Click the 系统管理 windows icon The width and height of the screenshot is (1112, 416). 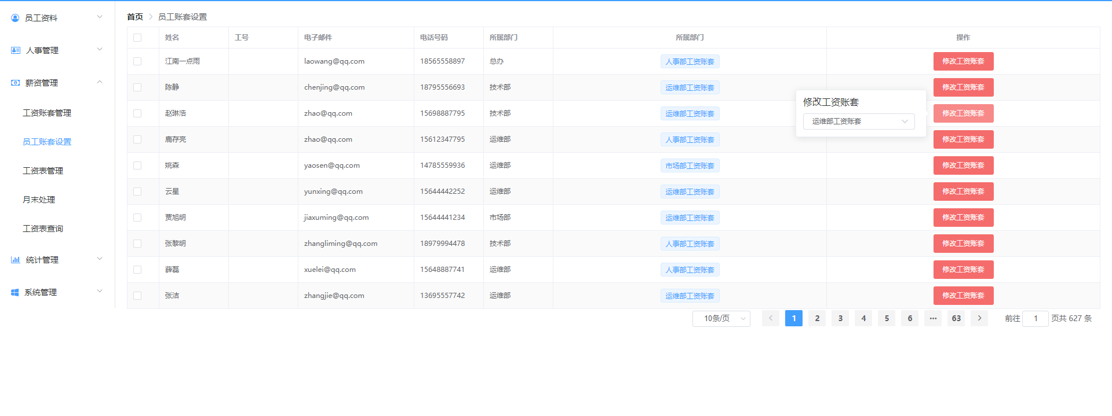click(15, 292)
